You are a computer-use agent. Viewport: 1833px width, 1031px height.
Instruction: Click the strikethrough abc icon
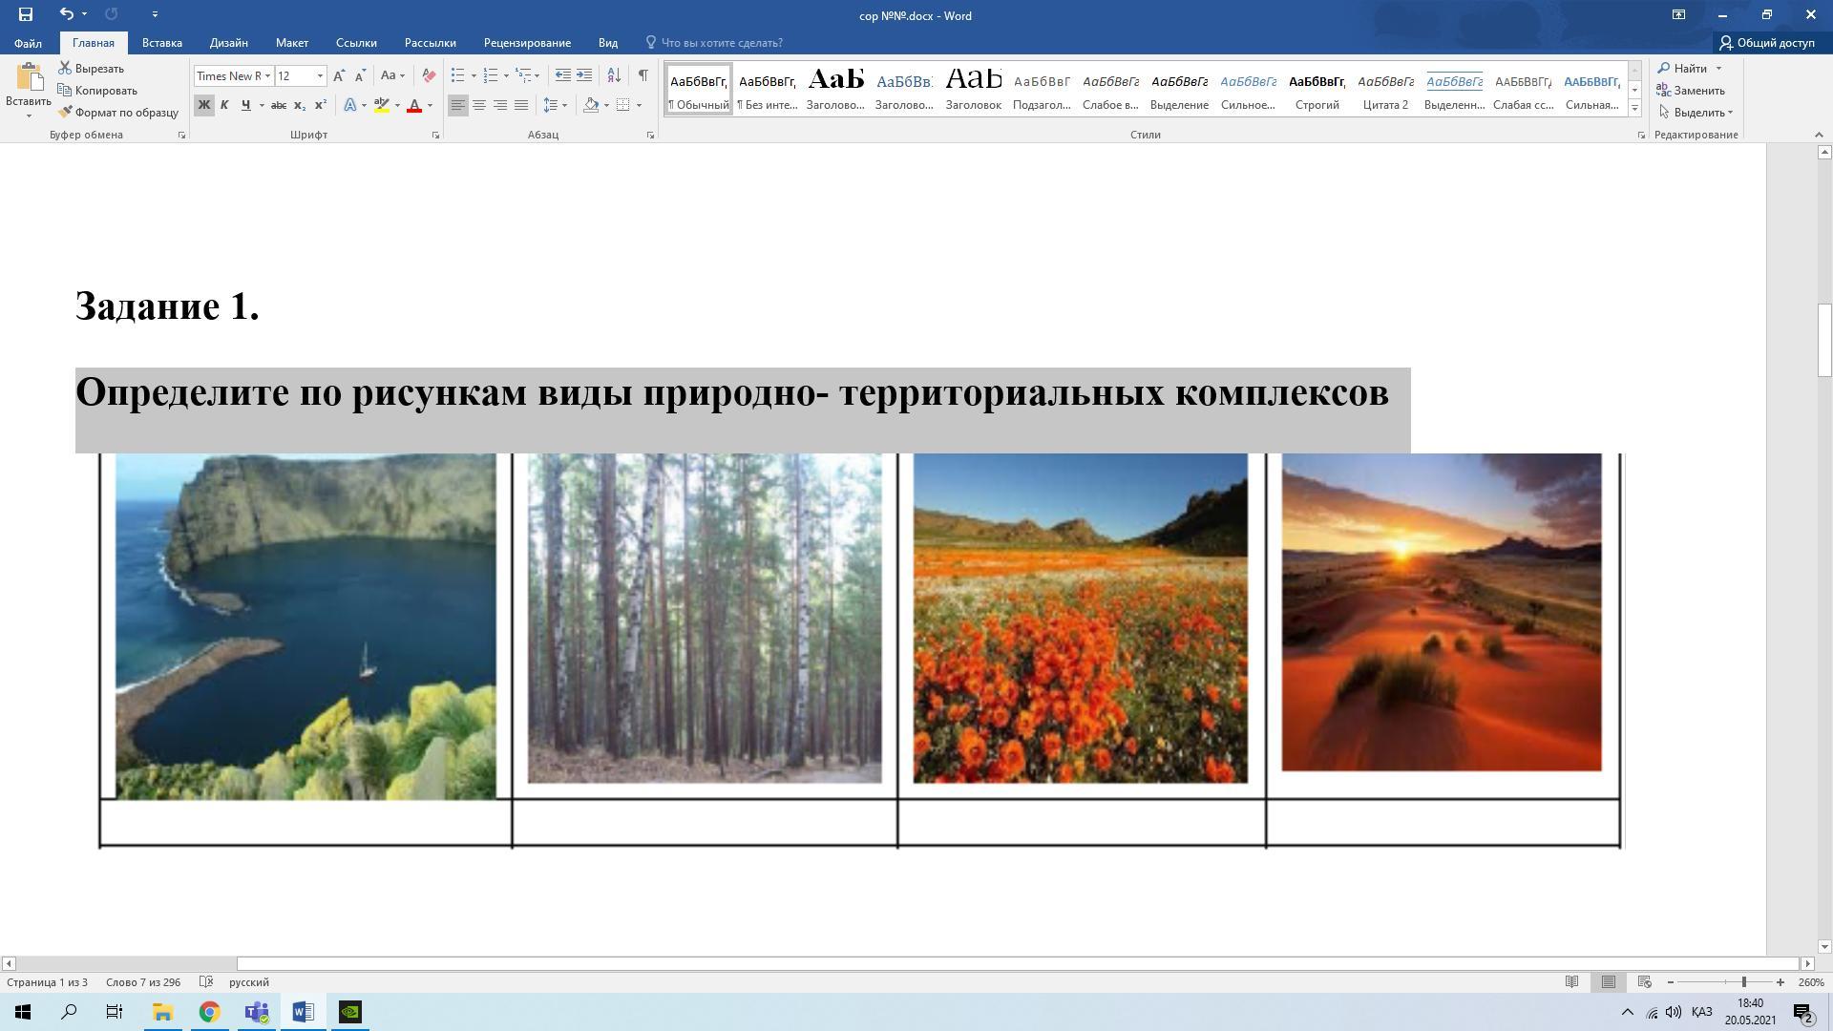pyautogui.click(x=279, y=105)
